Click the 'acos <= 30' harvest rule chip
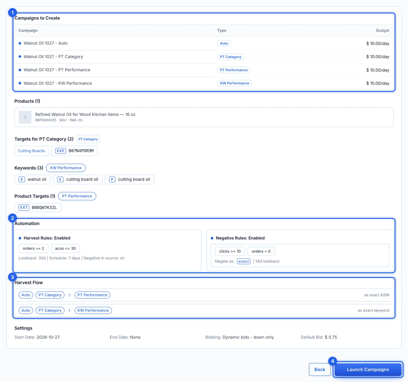 coord(65,248)
